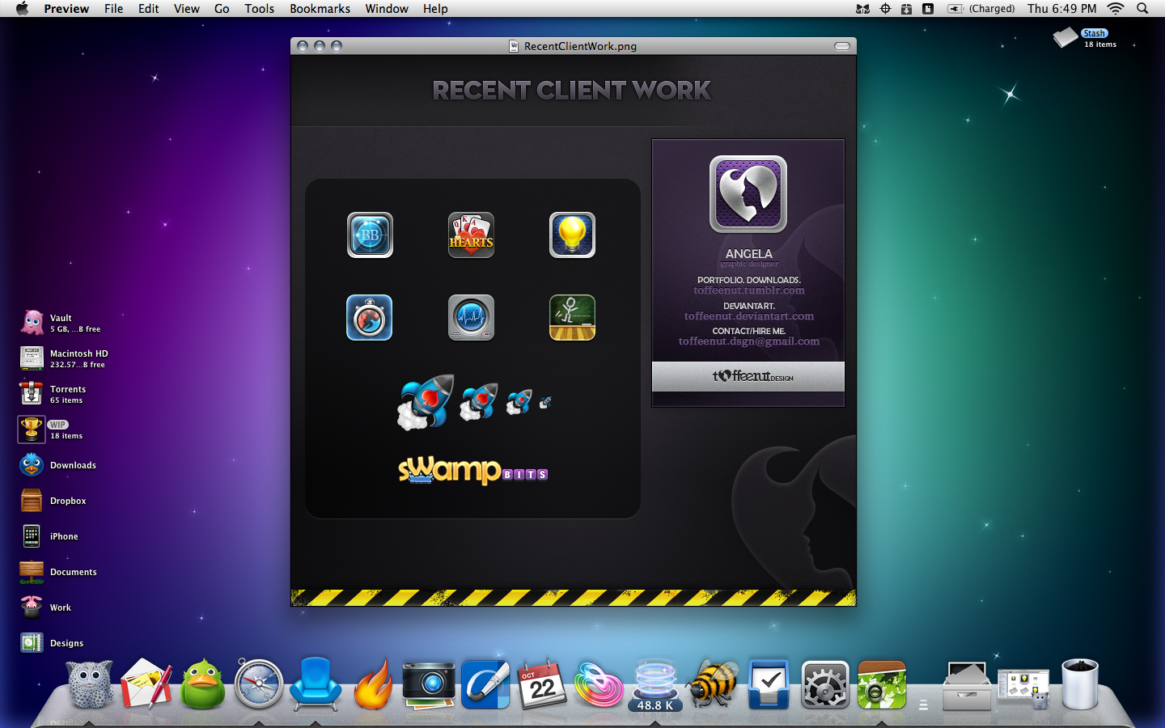This screenshot has width=1165, height=728.
Task: Select the Vault drive icon
Action: pos(32,323)
